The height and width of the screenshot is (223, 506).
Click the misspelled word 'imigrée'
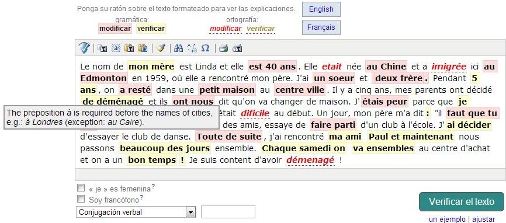coord(449,67)
